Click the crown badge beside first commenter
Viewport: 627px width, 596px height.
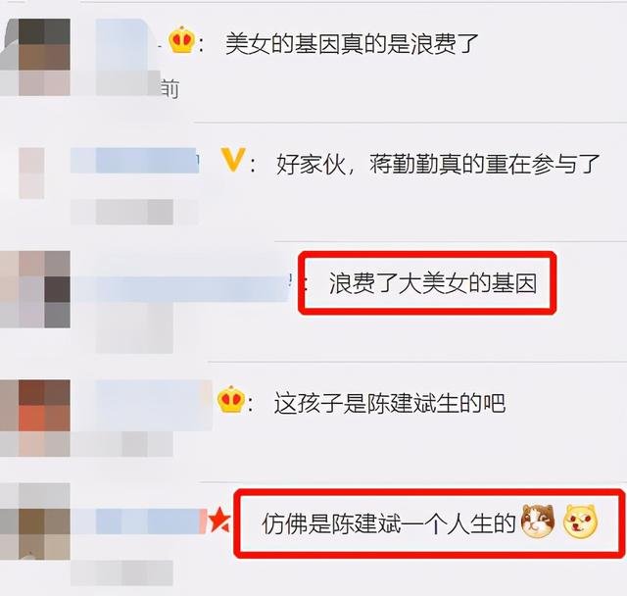(x=181, y=39)
